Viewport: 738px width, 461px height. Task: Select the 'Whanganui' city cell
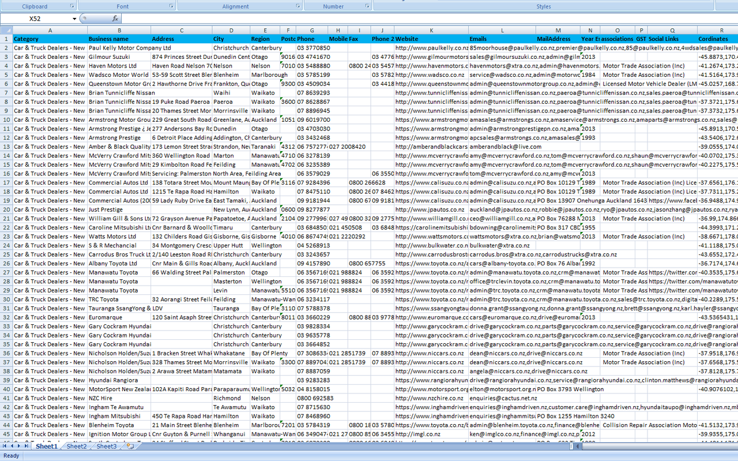click(231, 434)
